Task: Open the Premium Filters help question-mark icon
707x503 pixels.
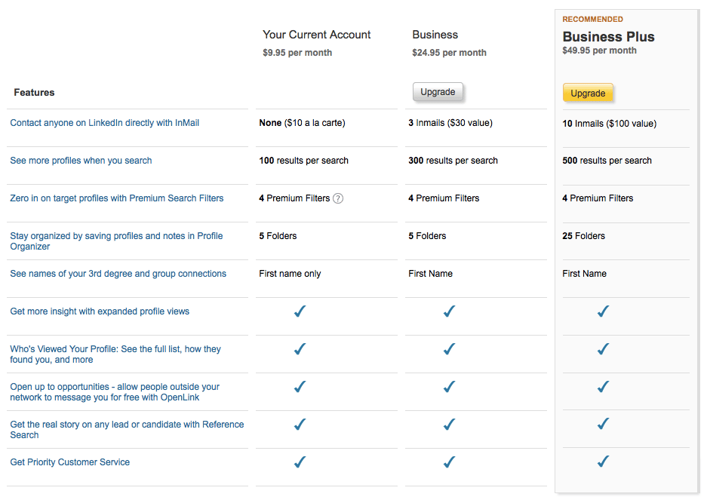Action: point(338,198)
